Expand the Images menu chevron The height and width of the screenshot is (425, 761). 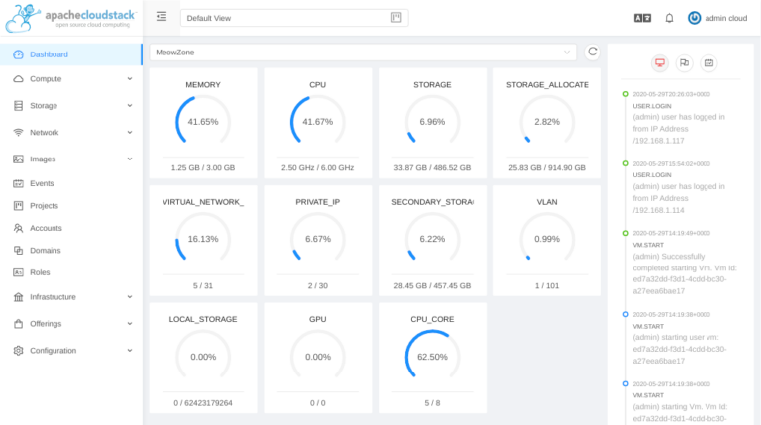tap(130, 159)
